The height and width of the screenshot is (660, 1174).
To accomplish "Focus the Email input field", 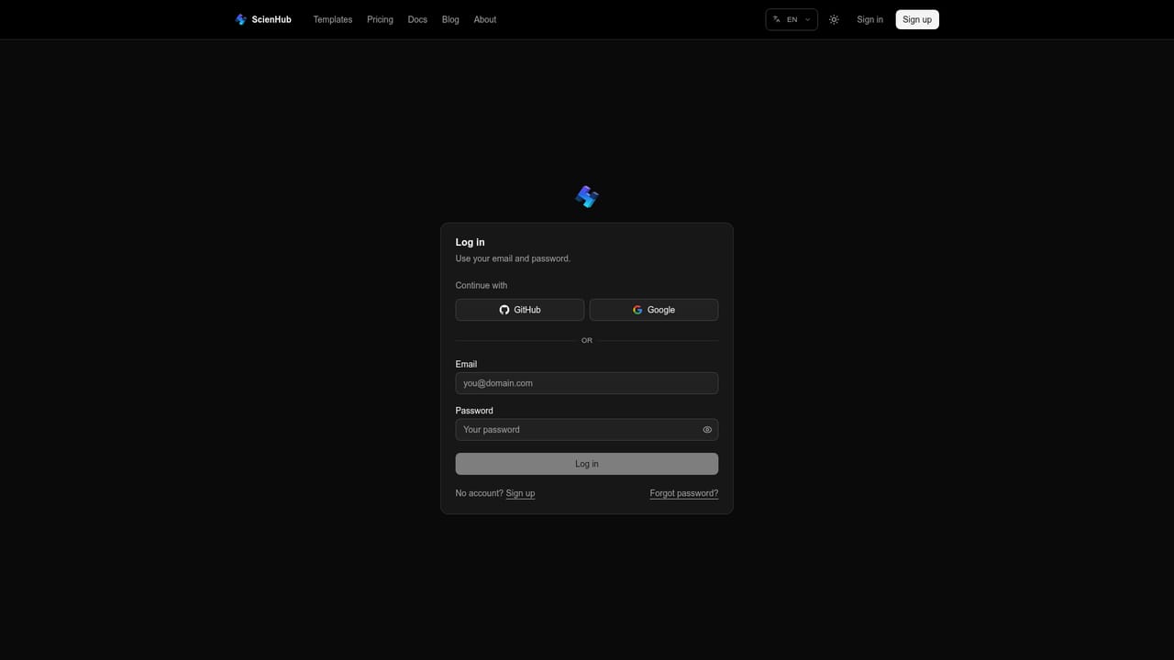I will [x=587, y=383].
